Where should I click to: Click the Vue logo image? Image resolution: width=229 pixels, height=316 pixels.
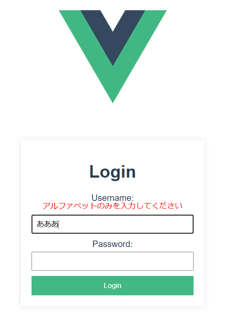point(113,56)
